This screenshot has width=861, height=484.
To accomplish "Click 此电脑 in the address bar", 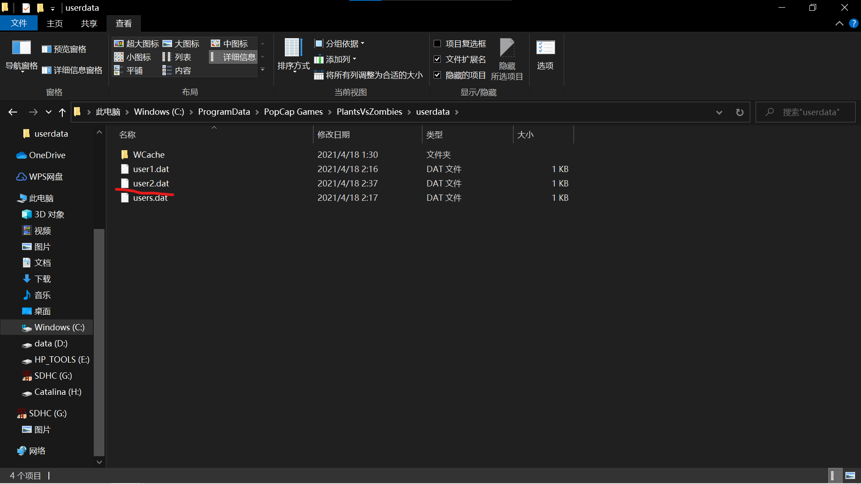I will click(108, 112).
